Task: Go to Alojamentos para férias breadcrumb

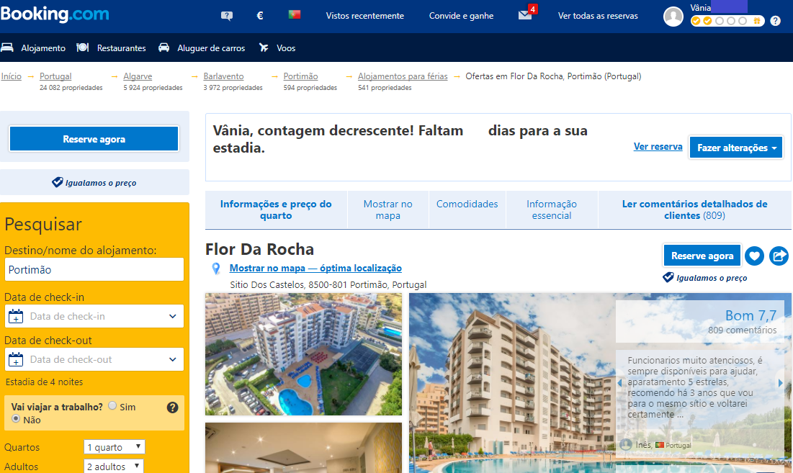Action: click(x=403, y=76)
